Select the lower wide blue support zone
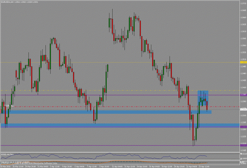The width and height of the screenshot is (247, 168). tap(120, 126)
